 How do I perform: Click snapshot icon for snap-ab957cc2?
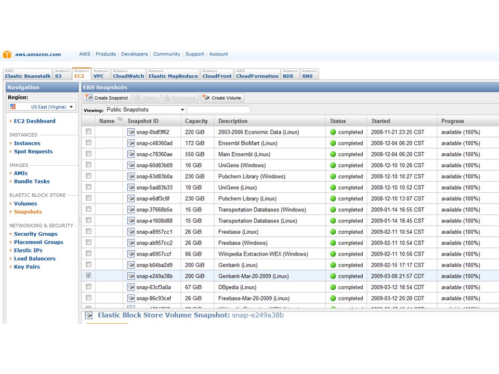[131, 243]
